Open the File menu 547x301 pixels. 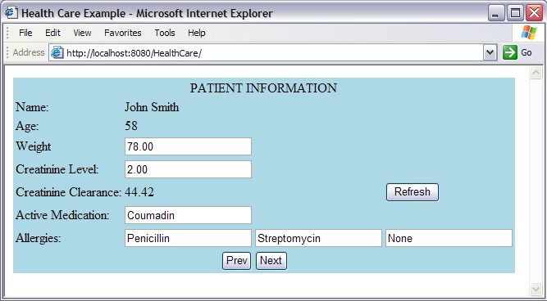(25, 33)
